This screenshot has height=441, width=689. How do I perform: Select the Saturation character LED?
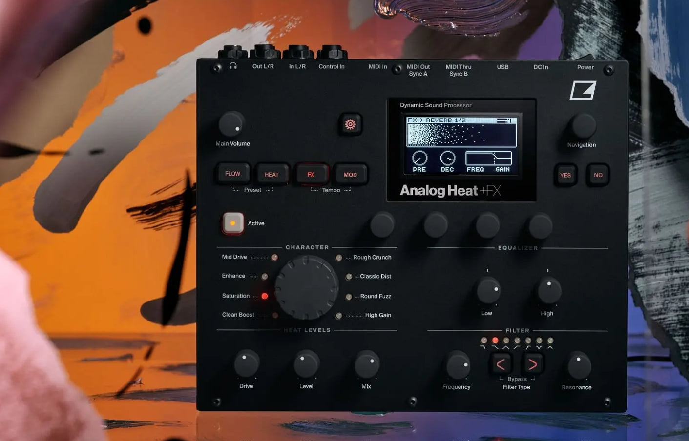265,296
